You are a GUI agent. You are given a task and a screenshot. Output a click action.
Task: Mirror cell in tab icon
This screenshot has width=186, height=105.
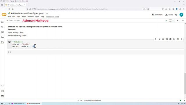(174, 39)
